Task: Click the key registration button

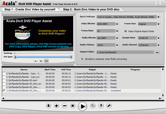Action: pos(109,105)
